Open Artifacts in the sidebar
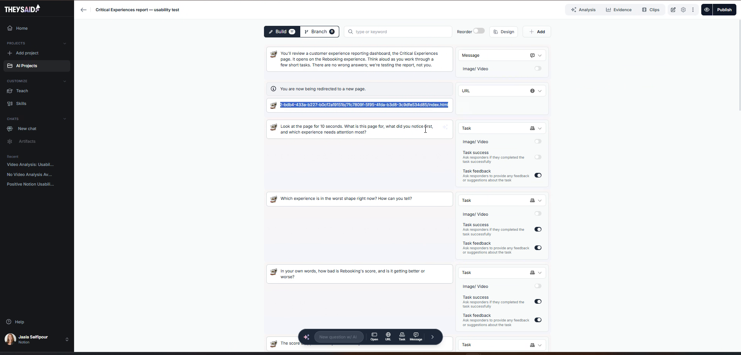This screenshot has width=741, height=355. 37,142
